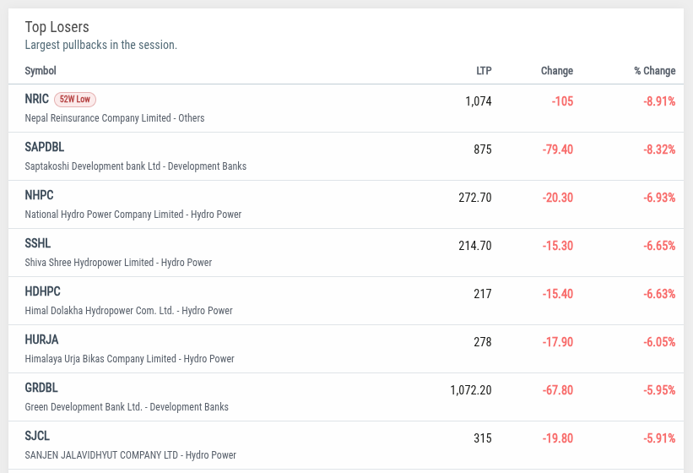Sort by the LTP column header

coord(484,71)
